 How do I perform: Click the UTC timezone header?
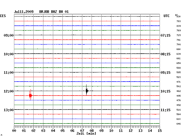coord(166,16)
